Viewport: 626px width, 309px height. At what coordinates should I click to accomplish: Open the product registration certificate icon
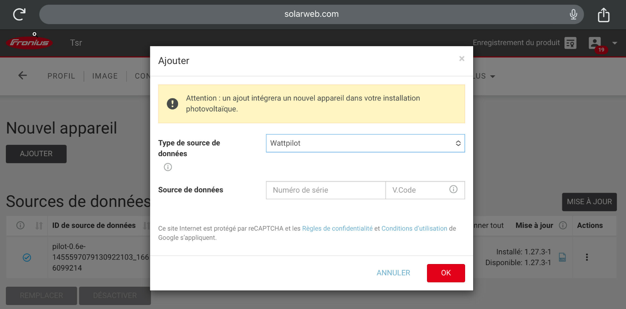570,43
